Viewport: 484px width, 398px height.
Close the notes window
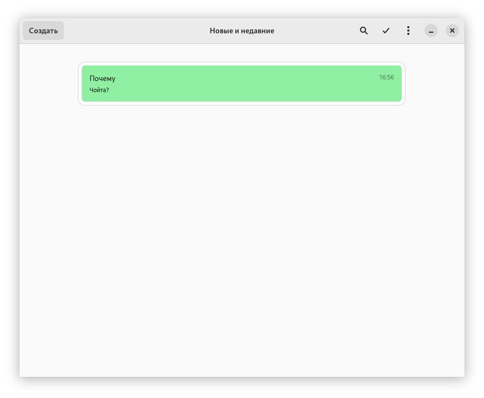453,31
